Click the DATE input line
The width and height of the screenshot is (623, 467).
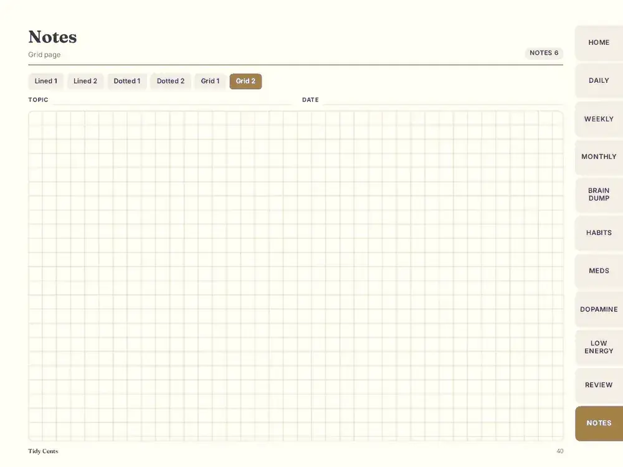coord(444,100)
